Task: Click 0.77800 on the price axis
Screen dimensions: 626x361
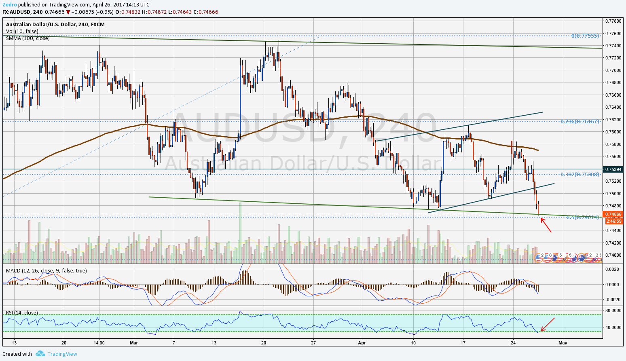Action: (613, 21)
